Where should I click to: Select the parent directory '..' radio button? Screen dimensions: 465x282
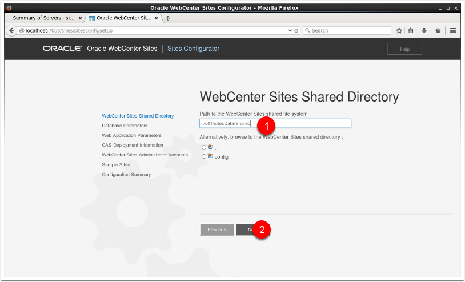tap(204, 147)
